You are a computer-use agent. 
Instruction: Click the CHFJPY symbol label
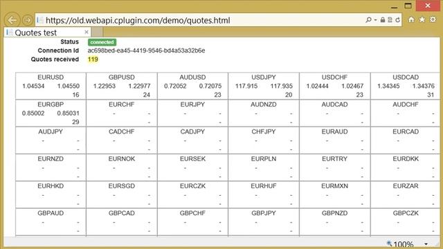coord(264,131)
